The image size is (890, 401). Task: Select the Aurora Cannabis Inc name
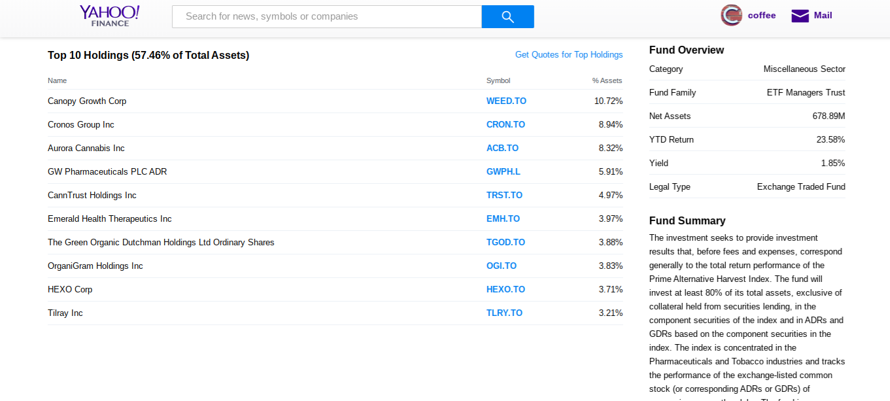(x=86, y=148)
